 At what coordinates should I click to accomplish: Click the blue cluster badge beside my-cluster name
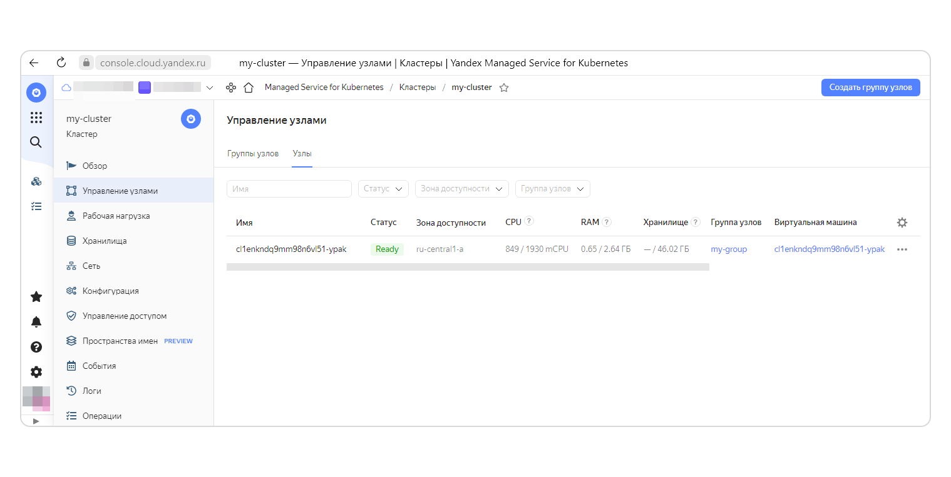coord(191,119)
